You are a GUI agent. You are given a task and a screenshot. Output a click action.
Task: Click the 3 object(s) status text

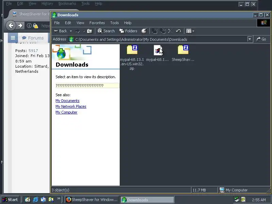(61, 190)
